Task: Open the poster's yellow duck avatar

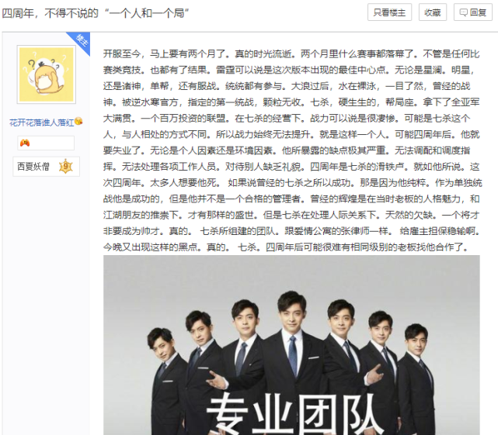Action: click(x=47, y=74)
